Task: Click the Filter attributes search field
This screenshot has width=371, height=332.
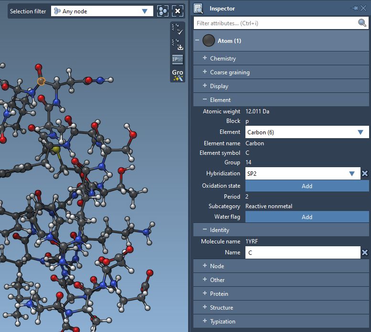Action: tap(275, 23)
